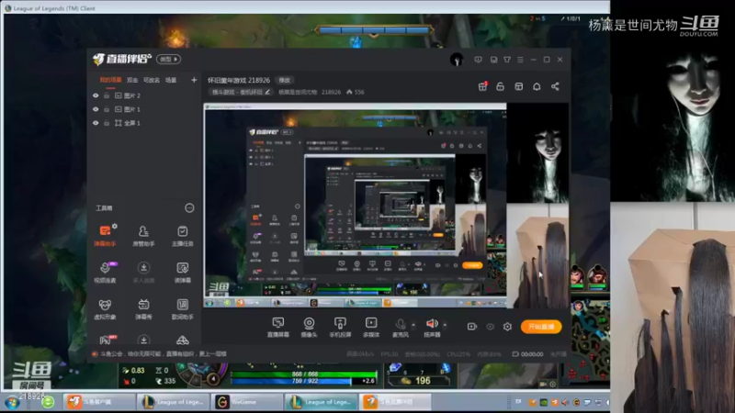Add a new scene with plus
Image resolution: width=735 pixels, height=413 pixels.
pos(194,80)
